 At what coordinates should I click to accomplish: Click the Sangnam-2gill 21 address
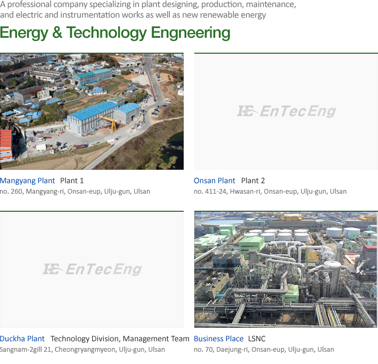(83, 350)
